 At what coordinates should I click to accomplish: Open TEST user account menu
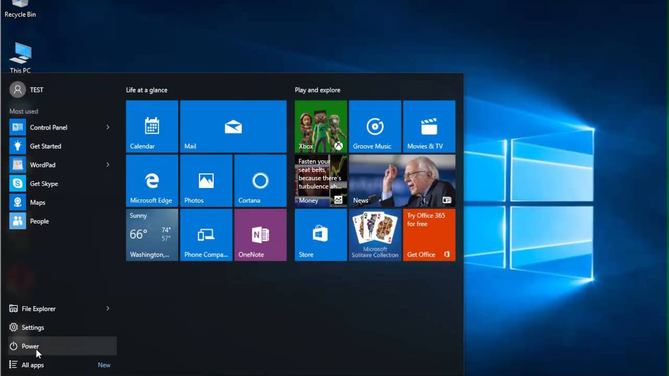click(x=27, y=90)
